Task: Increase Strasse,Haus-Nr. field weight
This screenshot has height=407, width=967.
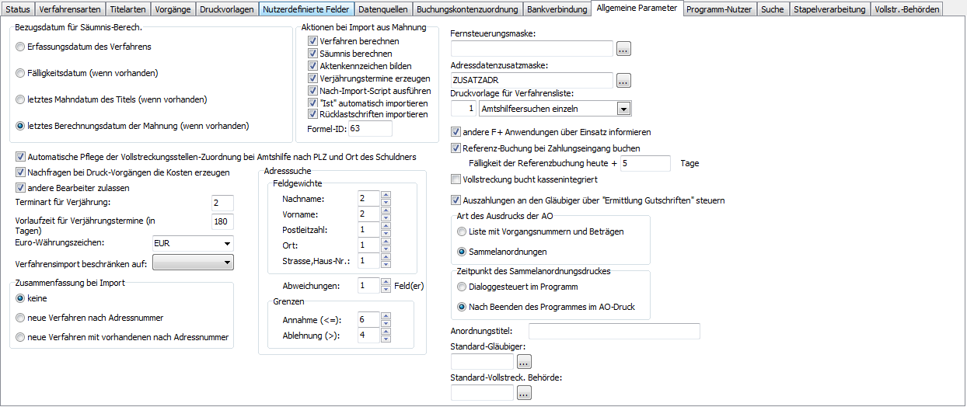Action: (x=385, y=257)
